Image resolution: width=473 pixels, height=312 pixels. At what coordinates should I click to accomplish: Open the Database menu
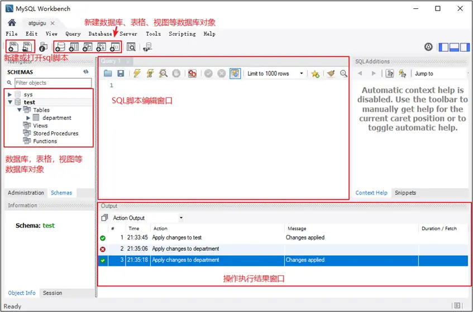100,34
